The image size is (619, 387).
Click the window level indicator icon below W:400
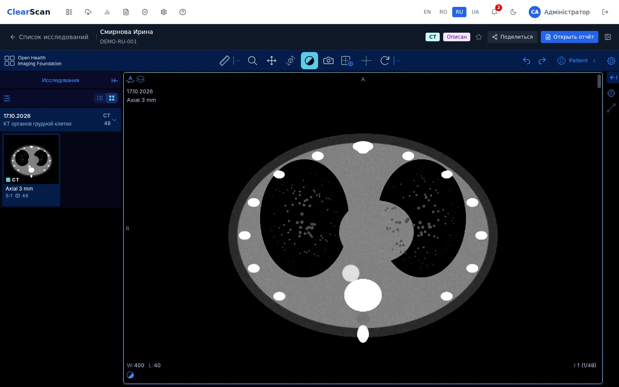130,375
